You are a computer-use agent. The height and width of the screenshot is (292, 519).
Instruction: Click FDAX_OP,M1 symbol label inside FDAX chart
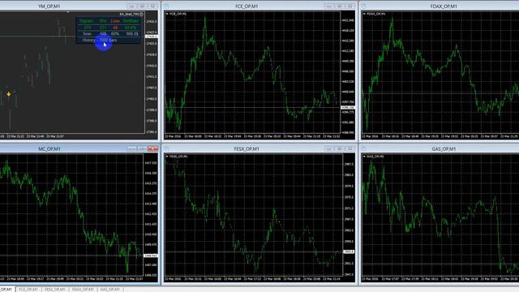pyautogui.click(x=375, y=14)
